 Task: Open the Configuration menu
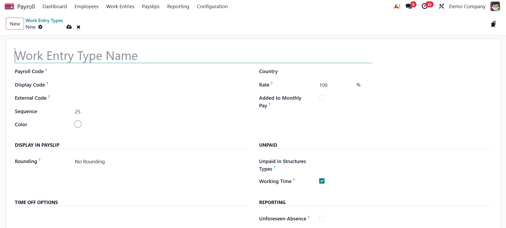coord(212,6)
